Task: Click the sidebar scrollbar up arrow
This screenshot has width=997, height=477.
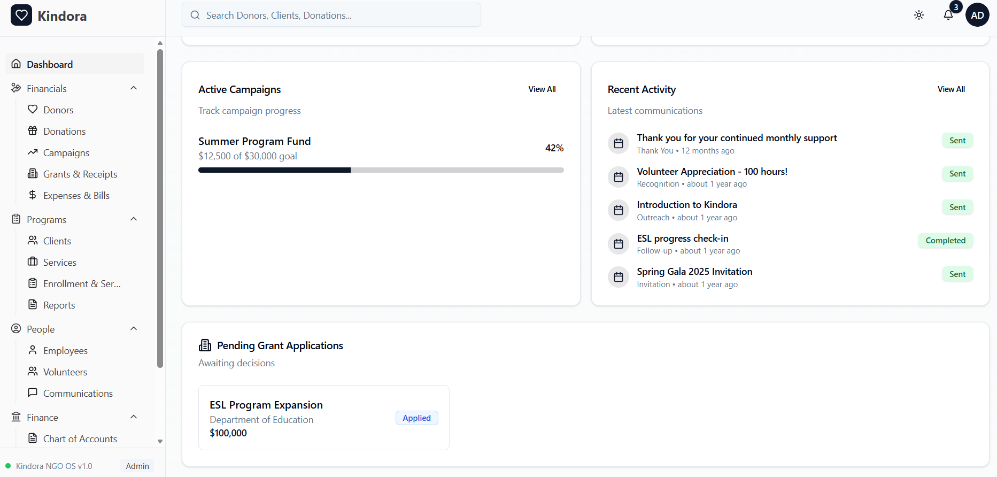Action: [160, 43]
